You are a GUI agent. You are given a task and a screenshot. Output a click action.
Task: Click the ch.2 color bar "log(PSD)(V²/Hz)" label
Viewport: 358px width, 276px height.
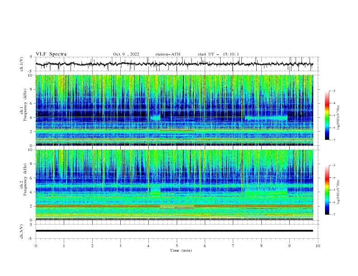pyautogui.click(x=339, y=192)
